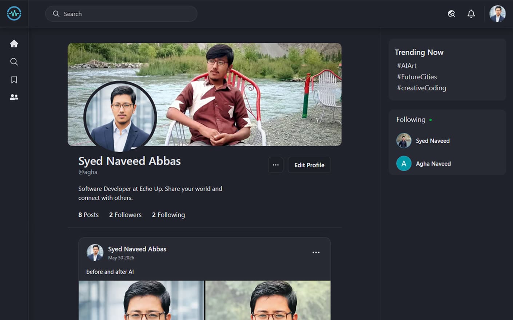The height and width of the screenshot is (320, 513).
Task: Click the post author's avatar
Action: click(95, 252)
